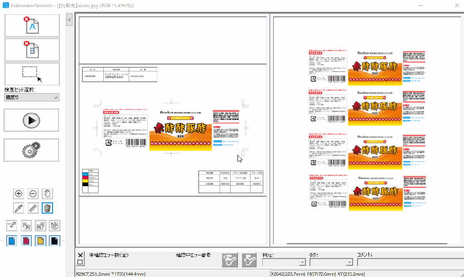Viewport: 464px width, 277px height.
Task: Click the Black swatch in color legend
Action: (85, 185)
